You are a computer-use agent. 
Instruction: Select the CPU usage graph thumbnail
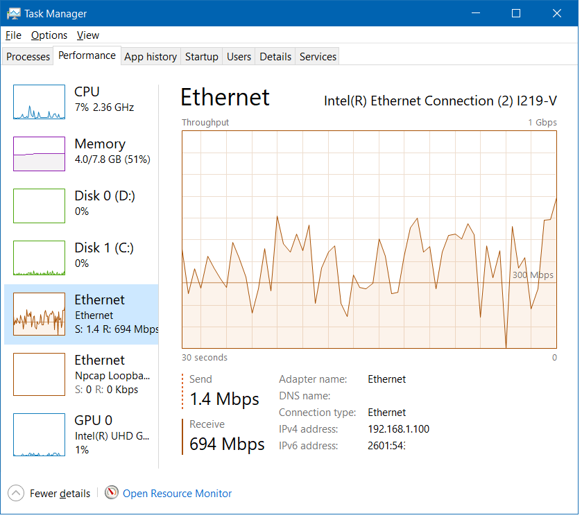(x=40, y=102)
